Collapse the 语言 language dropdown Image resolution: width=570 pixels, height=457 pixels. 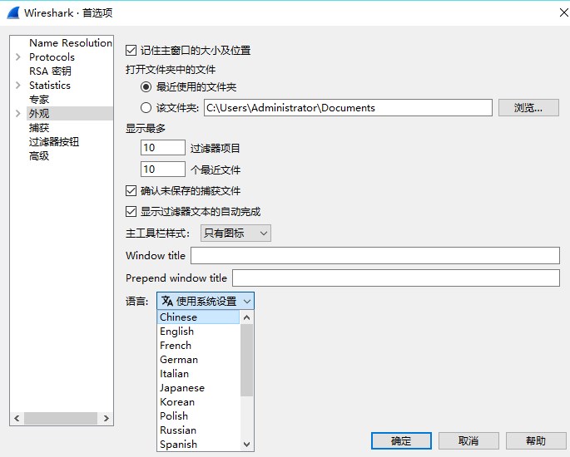(x=206, y=301)
